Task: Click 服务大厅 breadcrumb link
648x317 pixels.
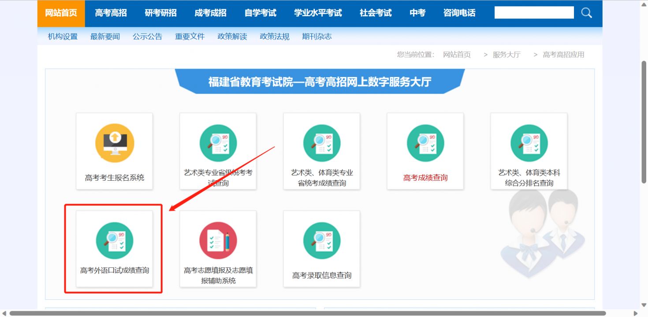Action: pos(506,55)
